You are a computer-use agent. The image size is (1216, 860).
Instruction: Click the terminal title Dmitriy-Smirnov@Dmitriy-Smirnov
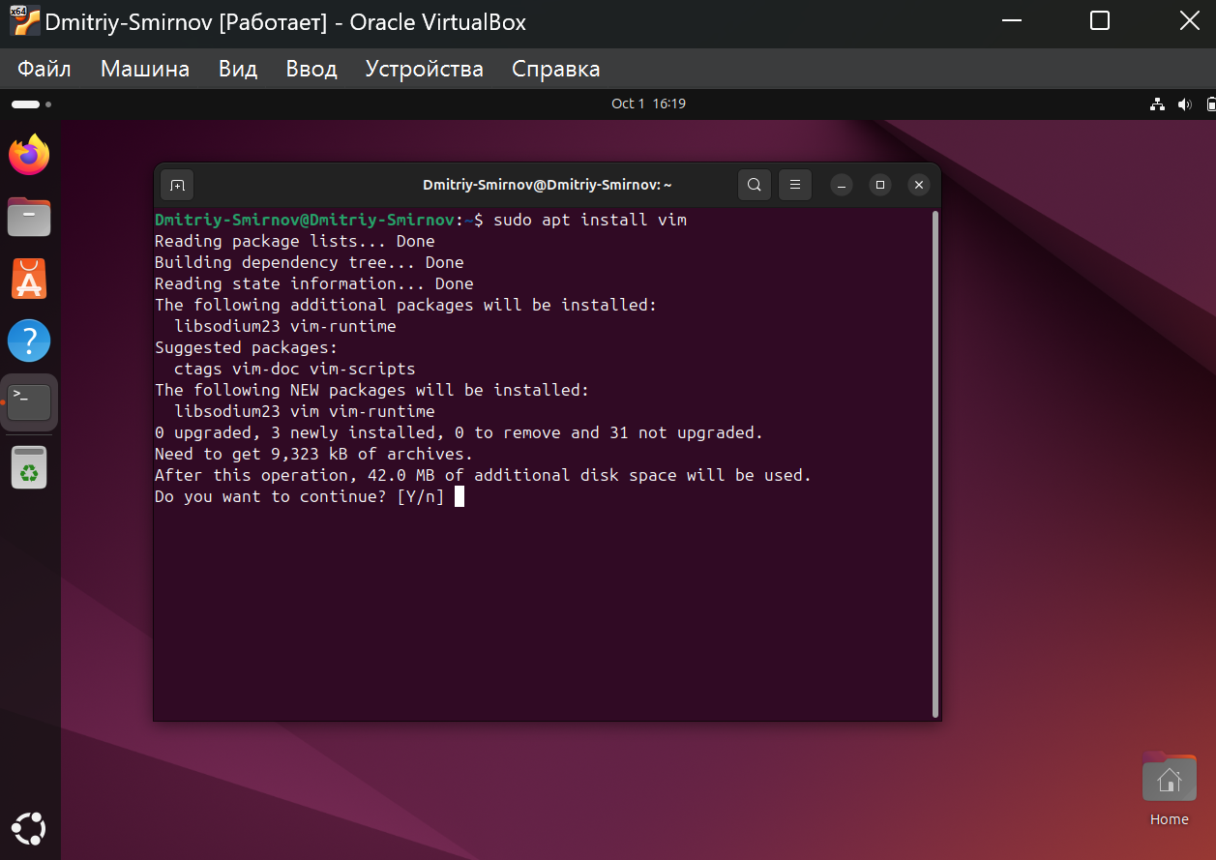click(547, 185)
